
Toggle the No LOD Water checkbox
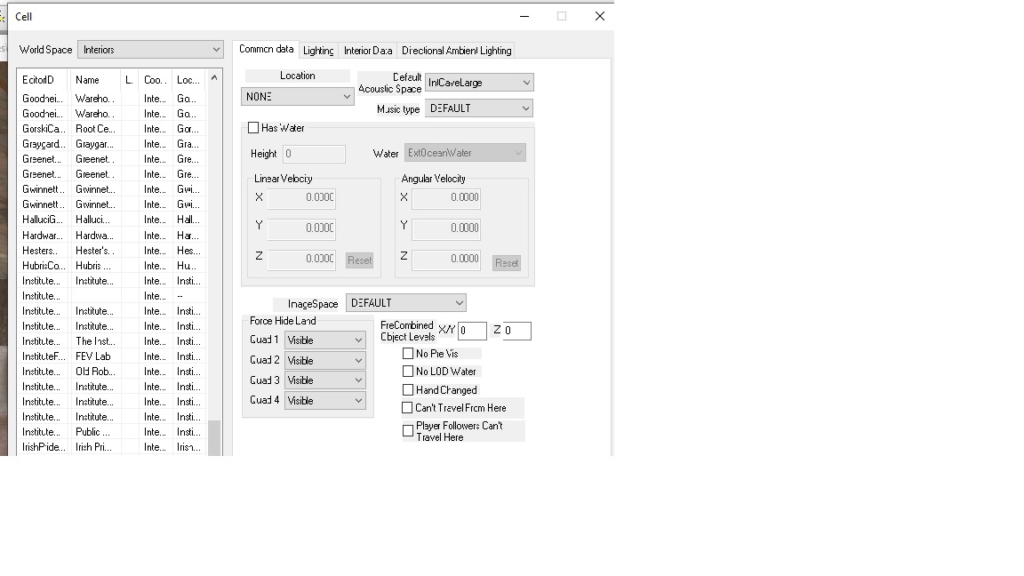408,372
